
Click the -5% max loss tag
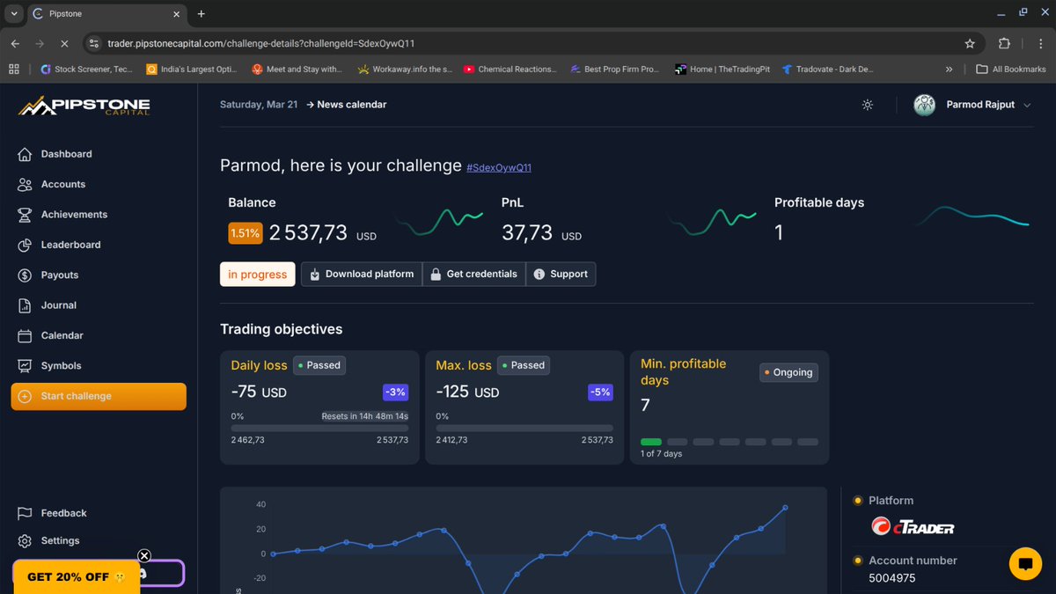coord(600,392)
